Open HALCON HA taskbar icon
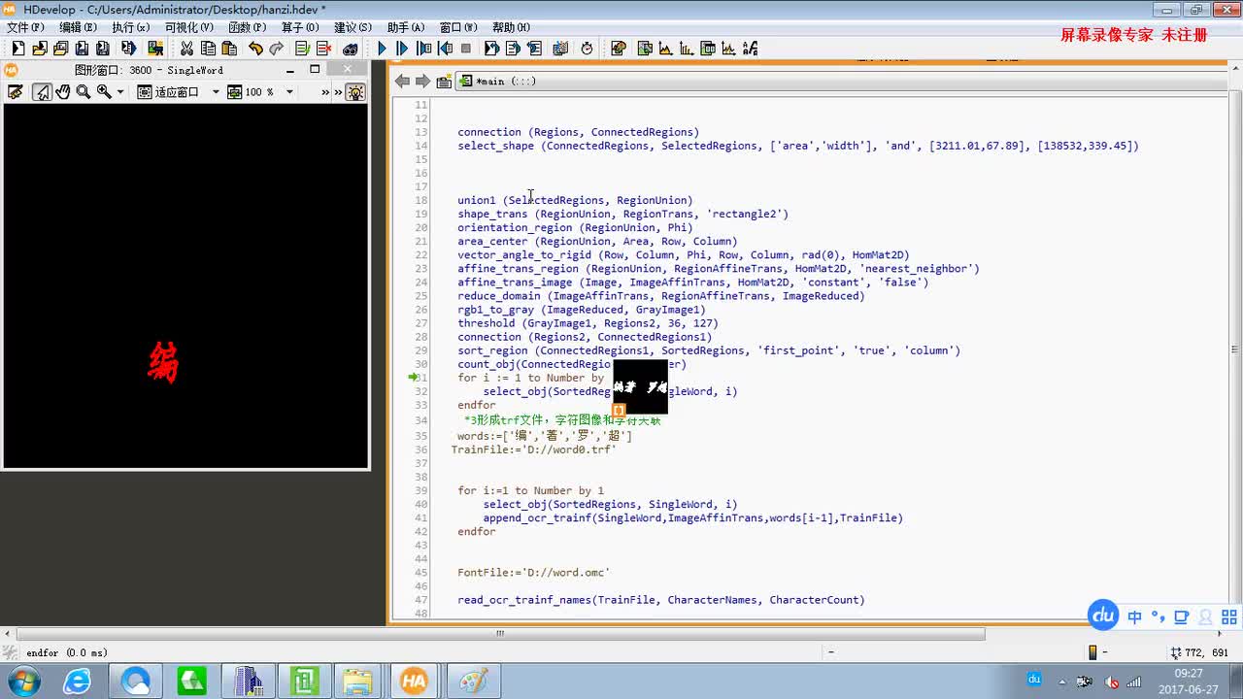Image resolution: width=1243 pixels, height=699 pixels. (414, 681)
